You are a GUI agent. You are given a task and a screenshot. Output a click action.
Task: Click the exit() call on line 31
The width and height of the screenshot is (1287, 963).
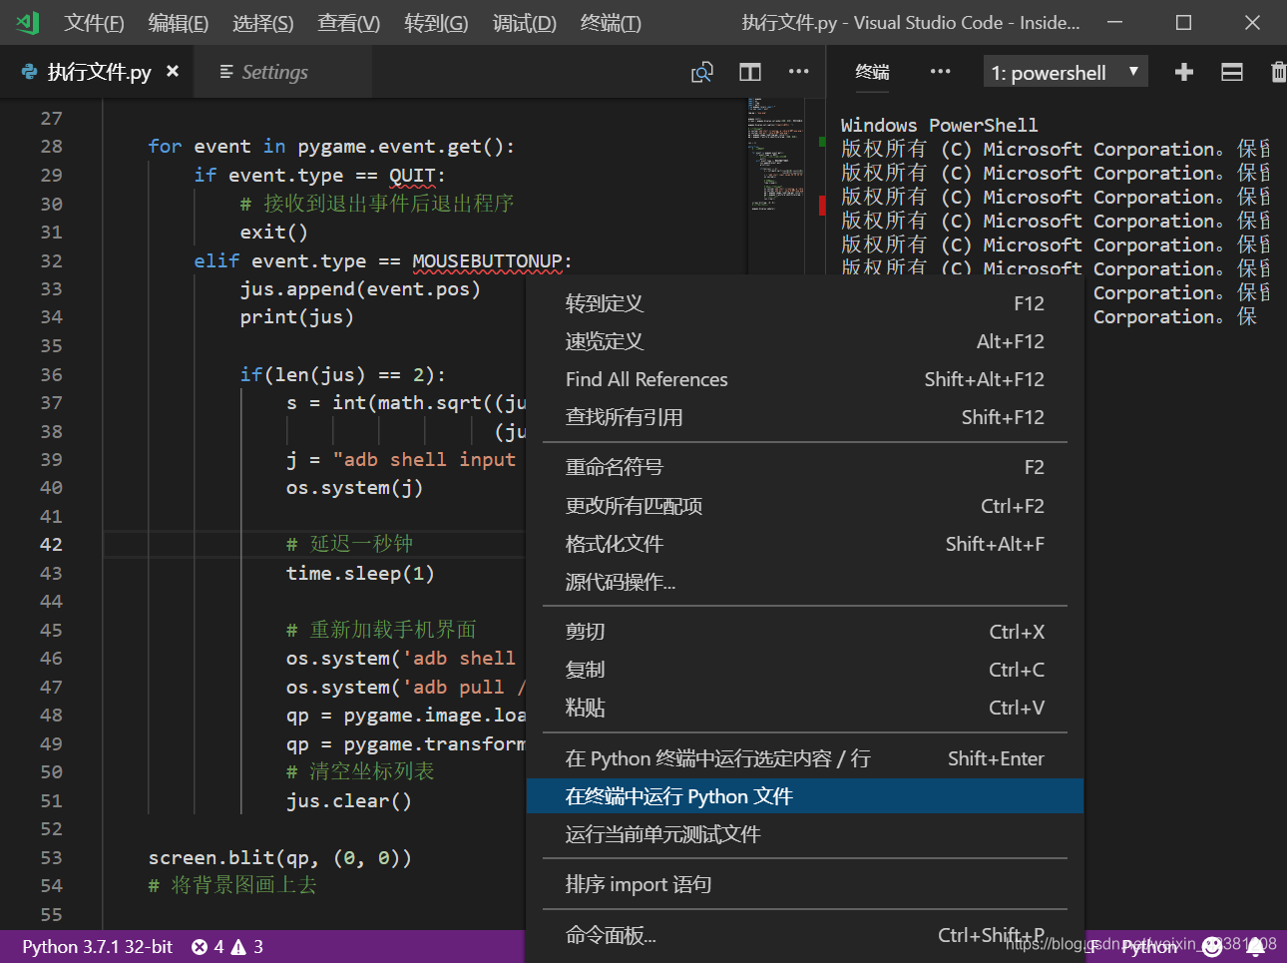[273, 232]
